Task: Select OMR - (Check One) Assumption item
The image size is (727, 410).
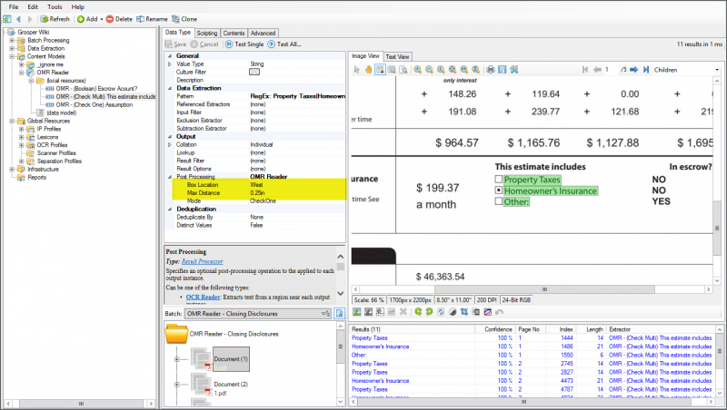Action: [89, 104]
